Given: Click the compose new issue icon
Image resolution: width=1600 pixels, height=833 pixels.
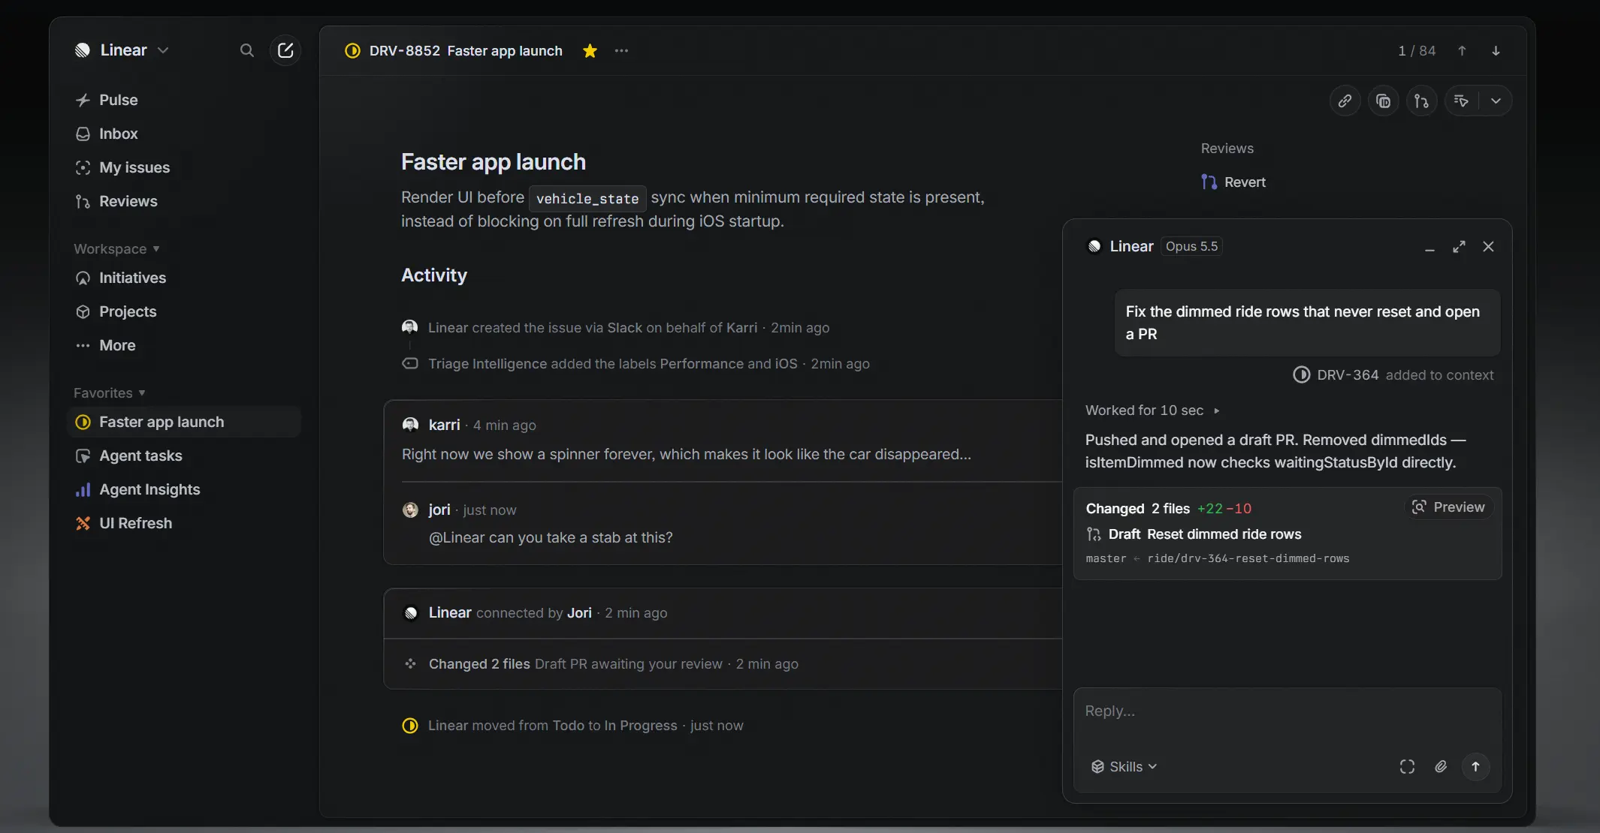Looking at the screenshot, I should 285,50.
